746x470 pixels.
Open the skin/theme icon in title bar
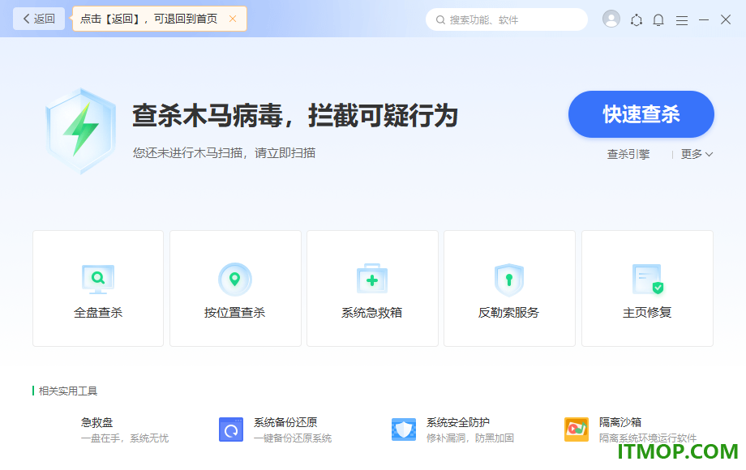point(636,20)
